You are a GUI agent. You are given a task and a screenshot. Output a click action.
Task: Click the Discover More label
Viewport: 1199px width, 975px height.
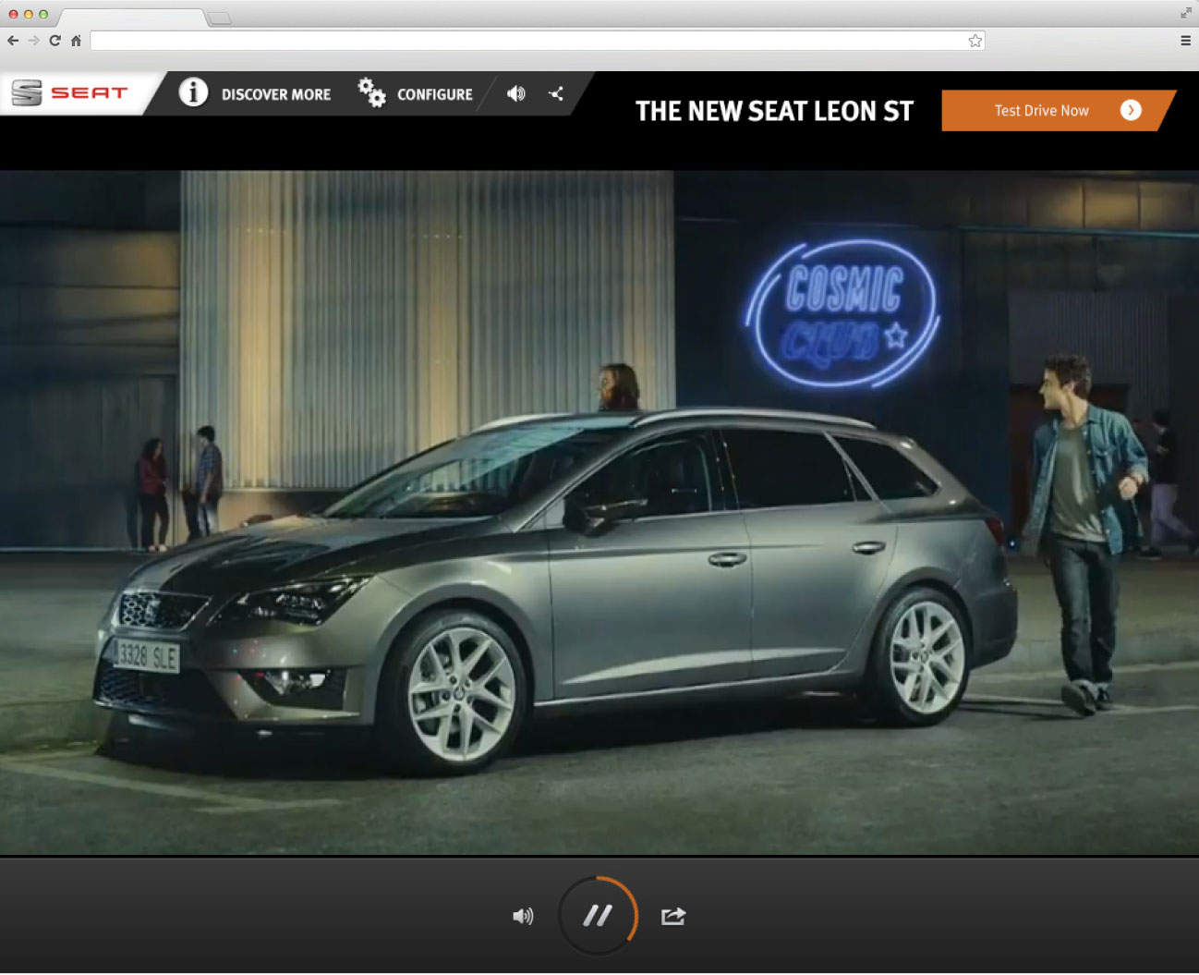click(276, 94)
